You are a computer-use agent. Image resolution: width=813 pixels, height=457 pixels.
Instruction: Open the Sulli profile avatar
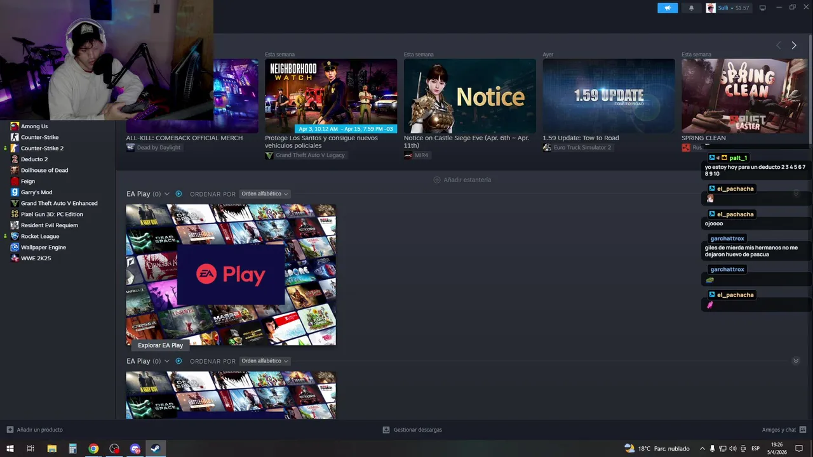pos(711,8)
